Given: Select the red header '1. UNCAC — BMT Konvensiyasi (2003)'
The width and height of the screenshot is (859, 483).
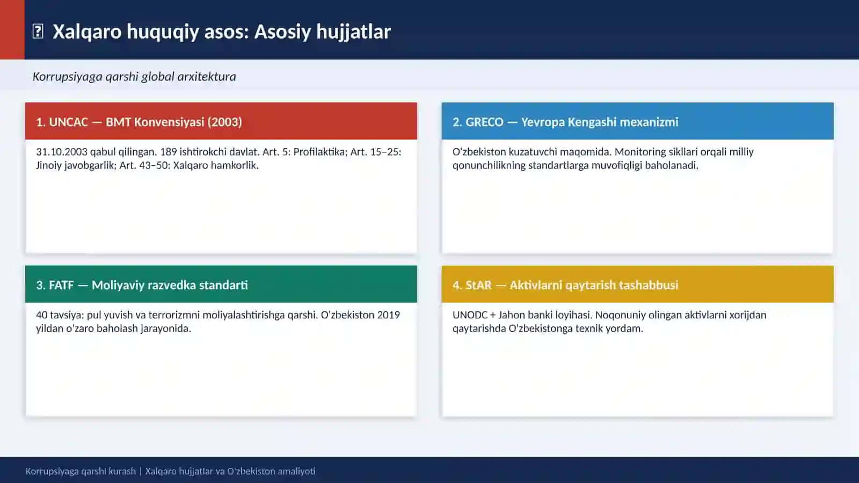Looking at the screenshot, I should point(221,121).
